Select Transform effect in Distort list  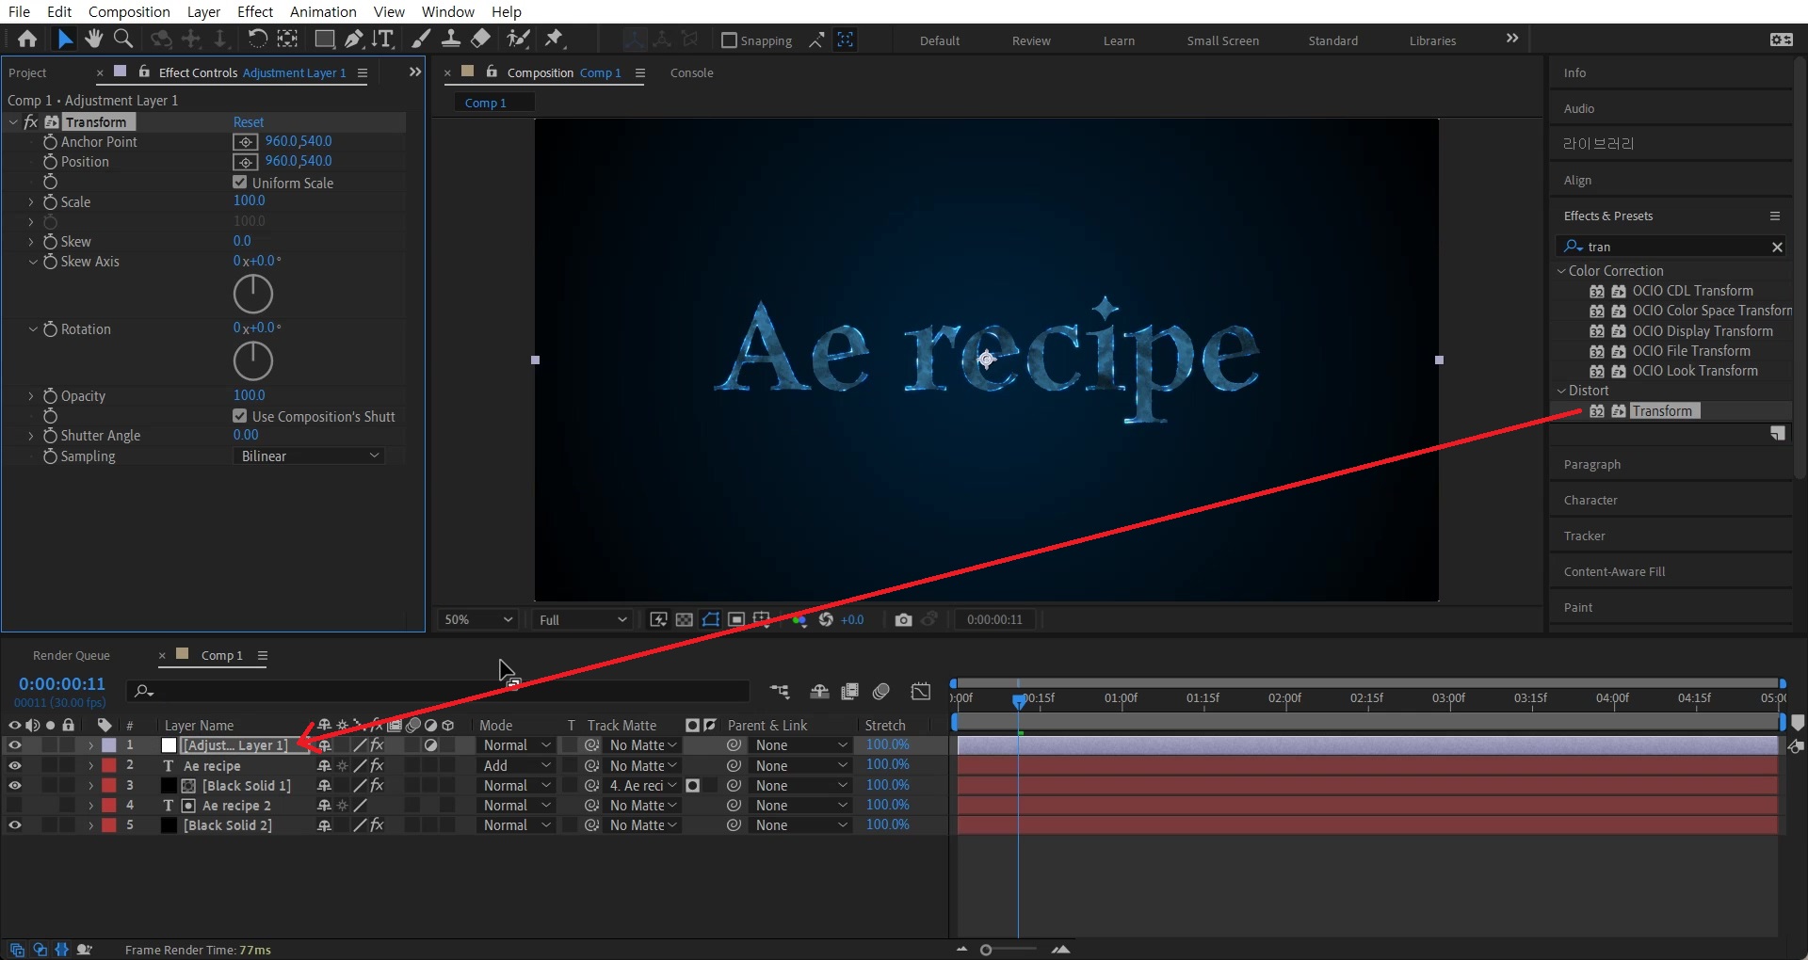1662,411
